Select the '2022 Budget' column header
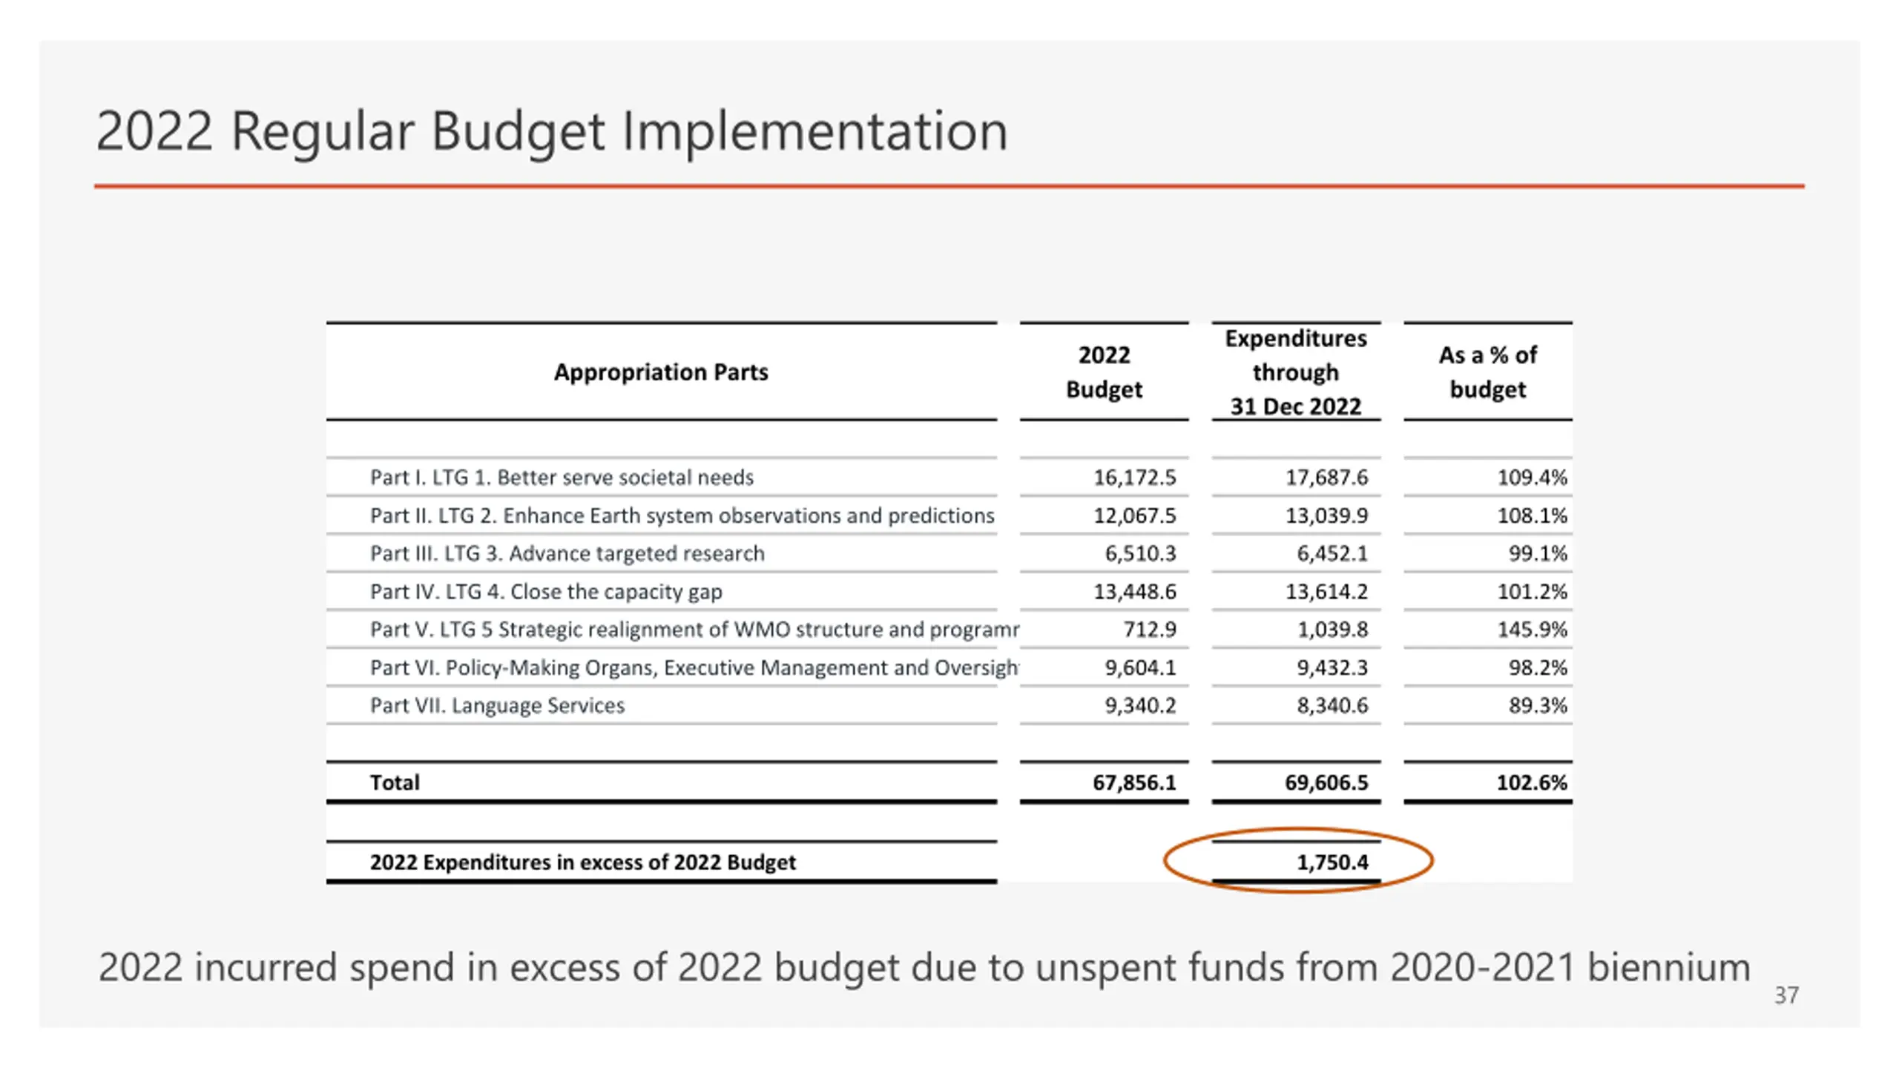Image resolution: width=1899 pixels, height=1068 pixels. [x=1104, y=372]
